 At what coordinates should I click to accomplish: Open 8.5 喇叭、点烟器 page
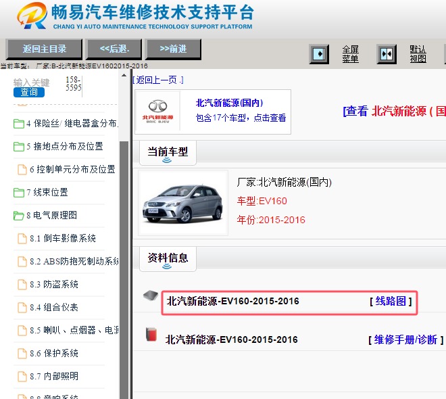(x=74, y=331)
